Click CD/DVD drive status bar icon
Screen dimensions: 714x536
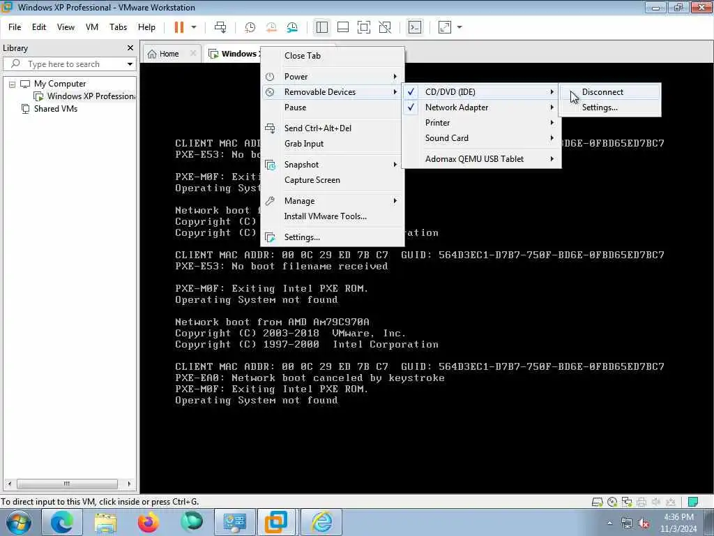[x=612, y=502]
